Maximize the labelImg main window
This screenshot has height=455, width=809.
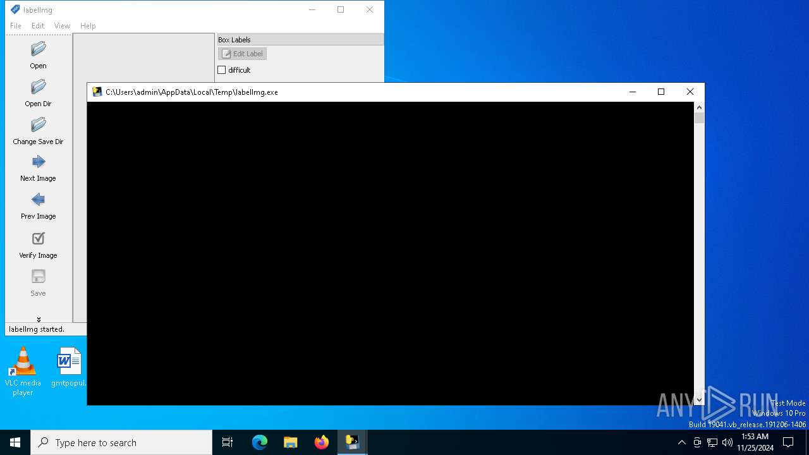tap(341, 9)
